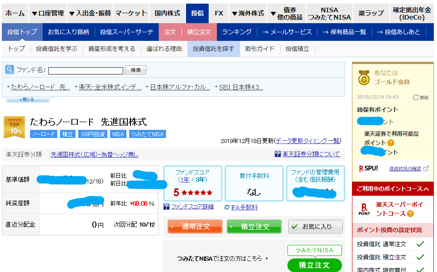Toggle the お気に入り favorite checkbox

click(295, 227)
